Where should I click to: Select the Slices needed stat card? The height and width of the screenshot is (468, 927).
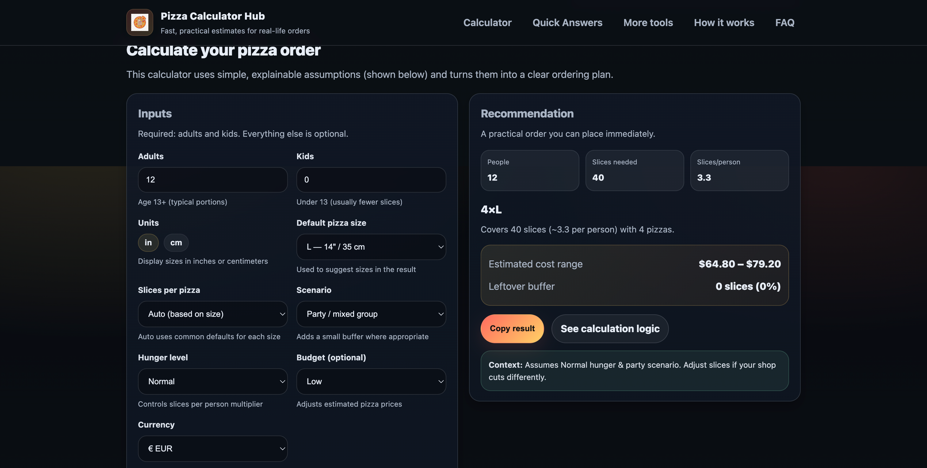click(635, 170)
